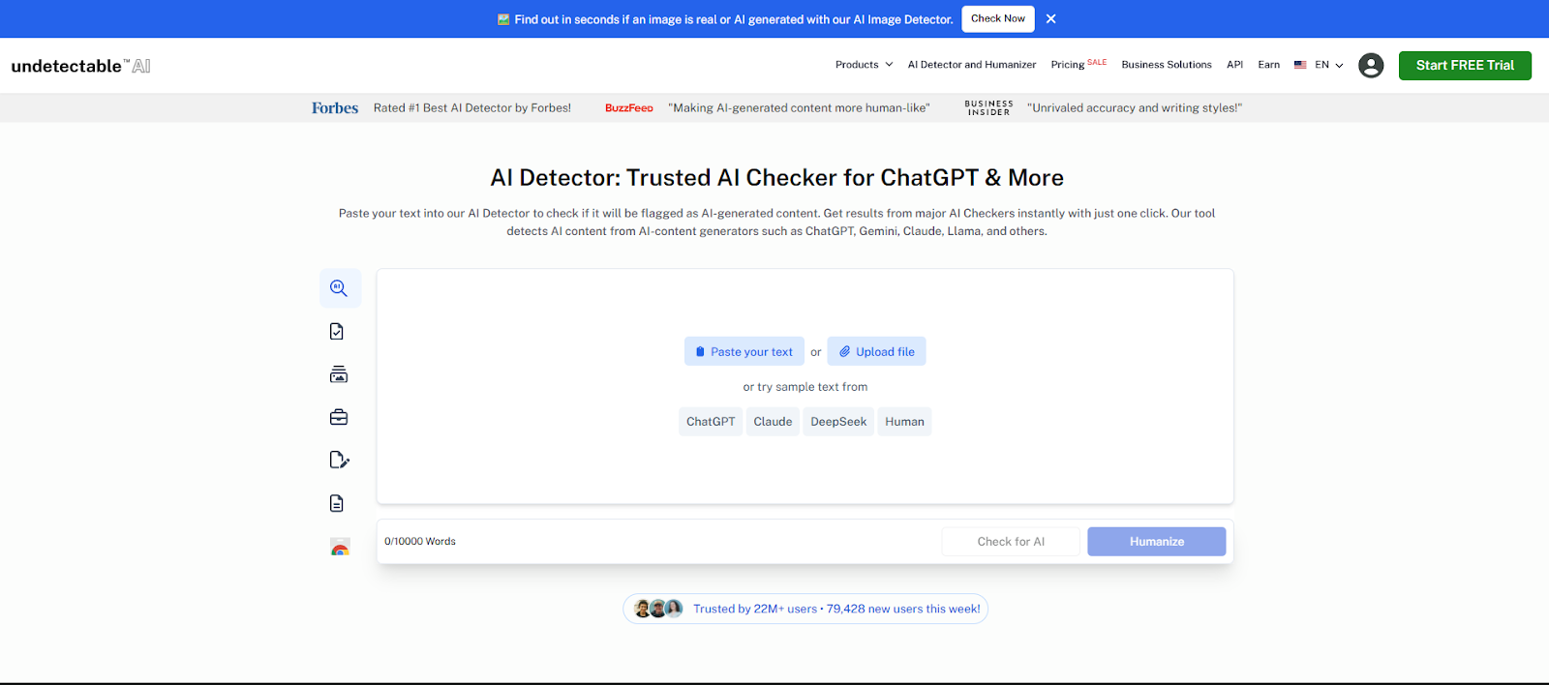
Task: Open Business Solutions menu item
Action: tap(1167, 65)
